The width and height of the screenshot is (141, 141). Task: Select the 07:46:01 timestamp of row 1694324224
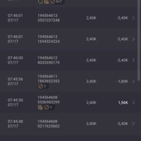point(15,37)
